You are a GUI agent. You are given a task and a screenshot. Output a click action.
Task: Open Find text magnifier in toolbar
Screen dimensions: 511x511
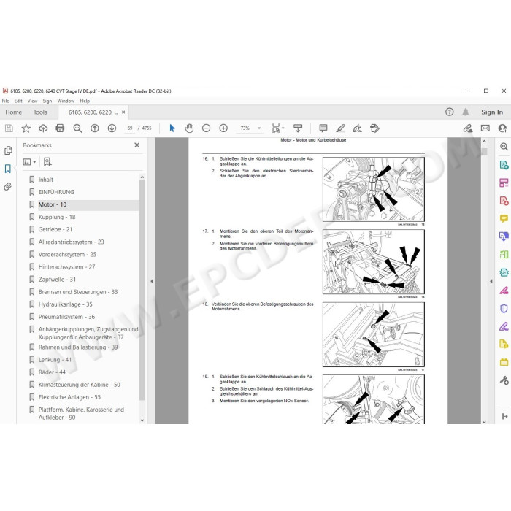coord(77,128)
